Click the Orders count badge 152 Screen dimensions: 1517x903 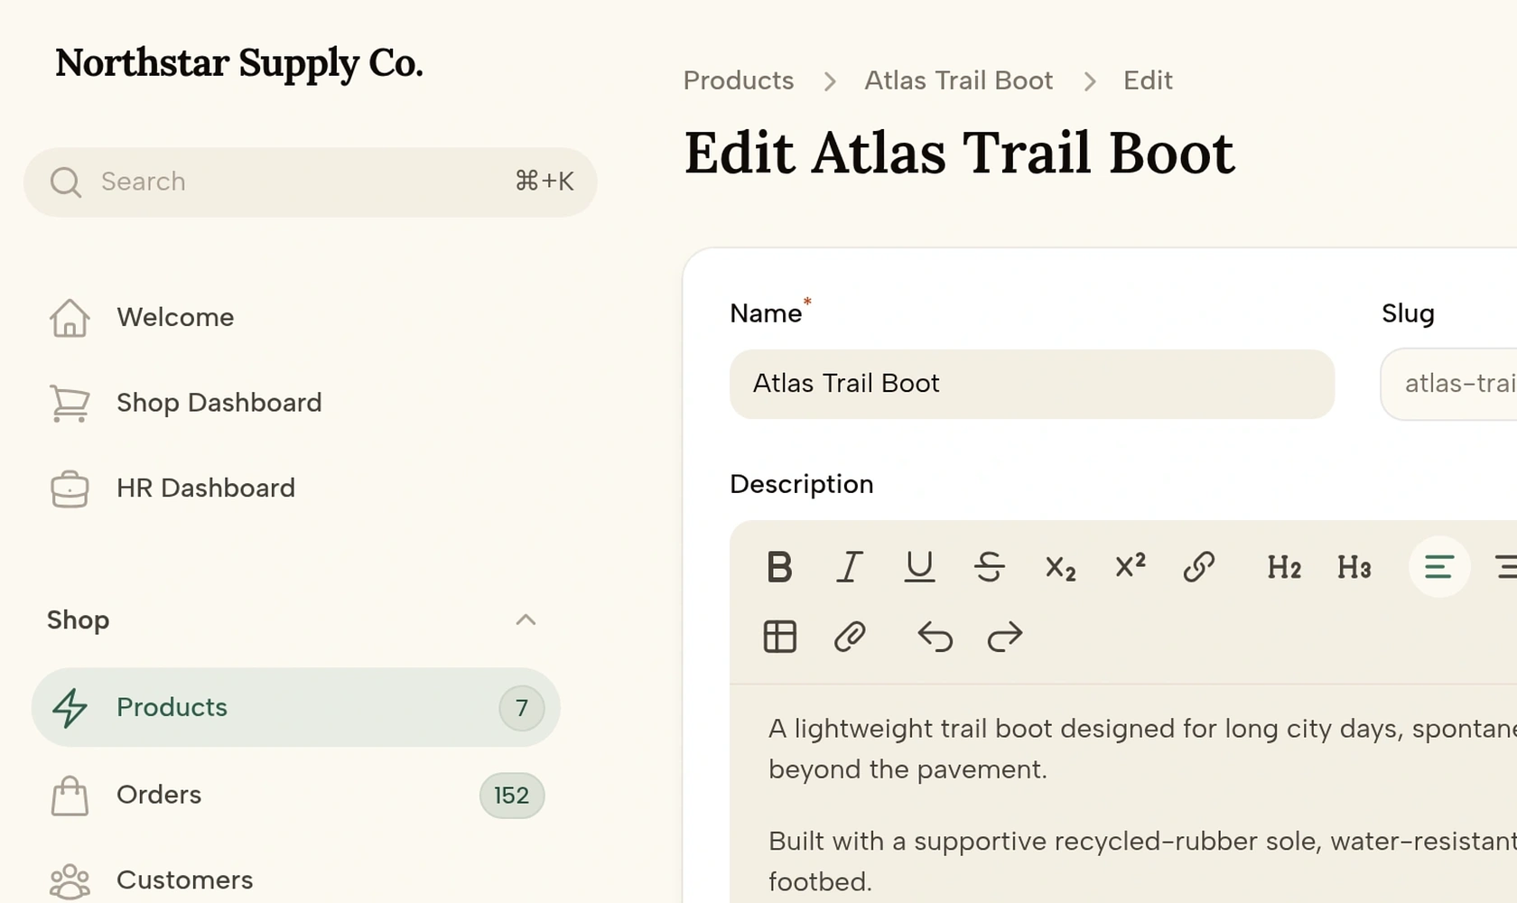tap(512, 796)
